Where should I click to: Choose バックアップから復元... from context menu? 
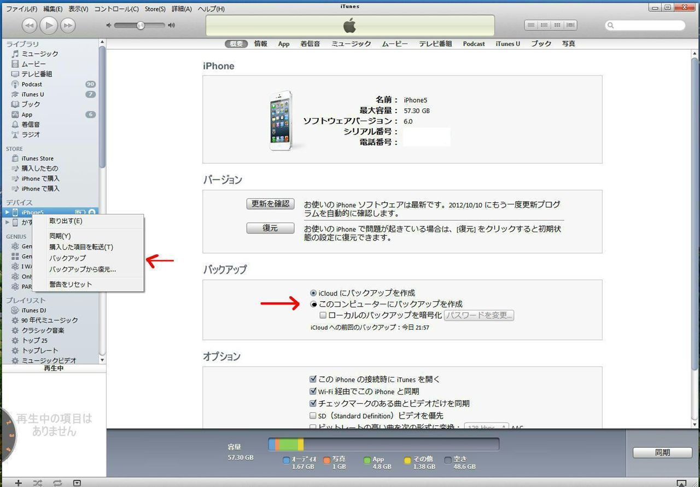click(x=88, y=269)
